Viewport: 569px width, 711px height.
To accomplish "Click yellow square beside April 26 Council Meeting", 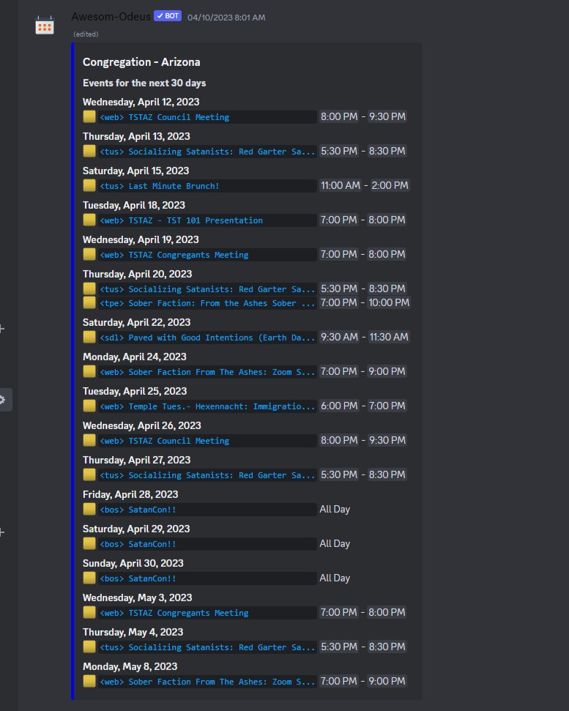I will 89,440.
